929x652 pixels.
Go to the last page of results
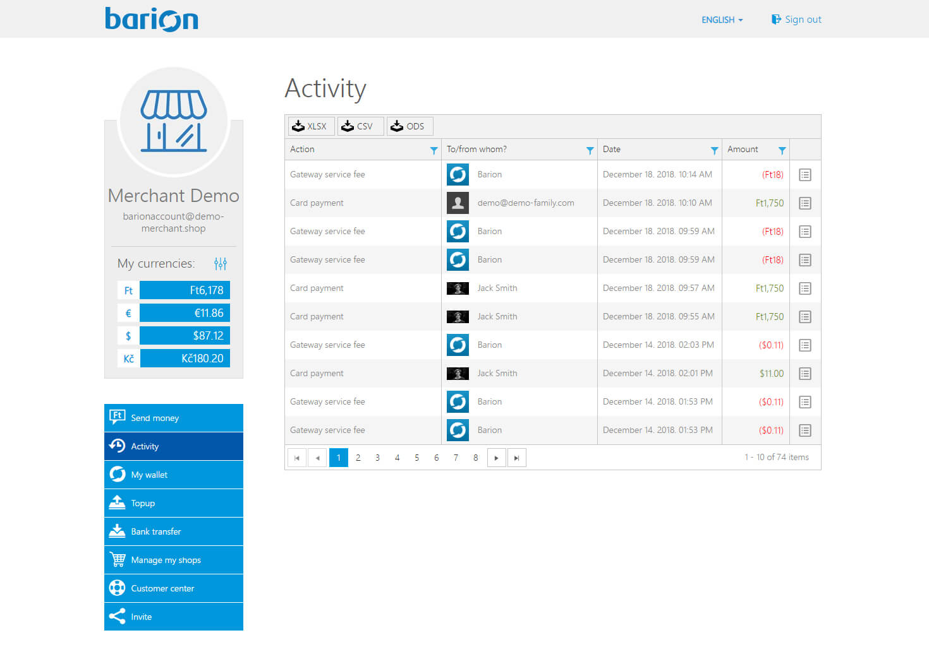(x=516, y=458)
